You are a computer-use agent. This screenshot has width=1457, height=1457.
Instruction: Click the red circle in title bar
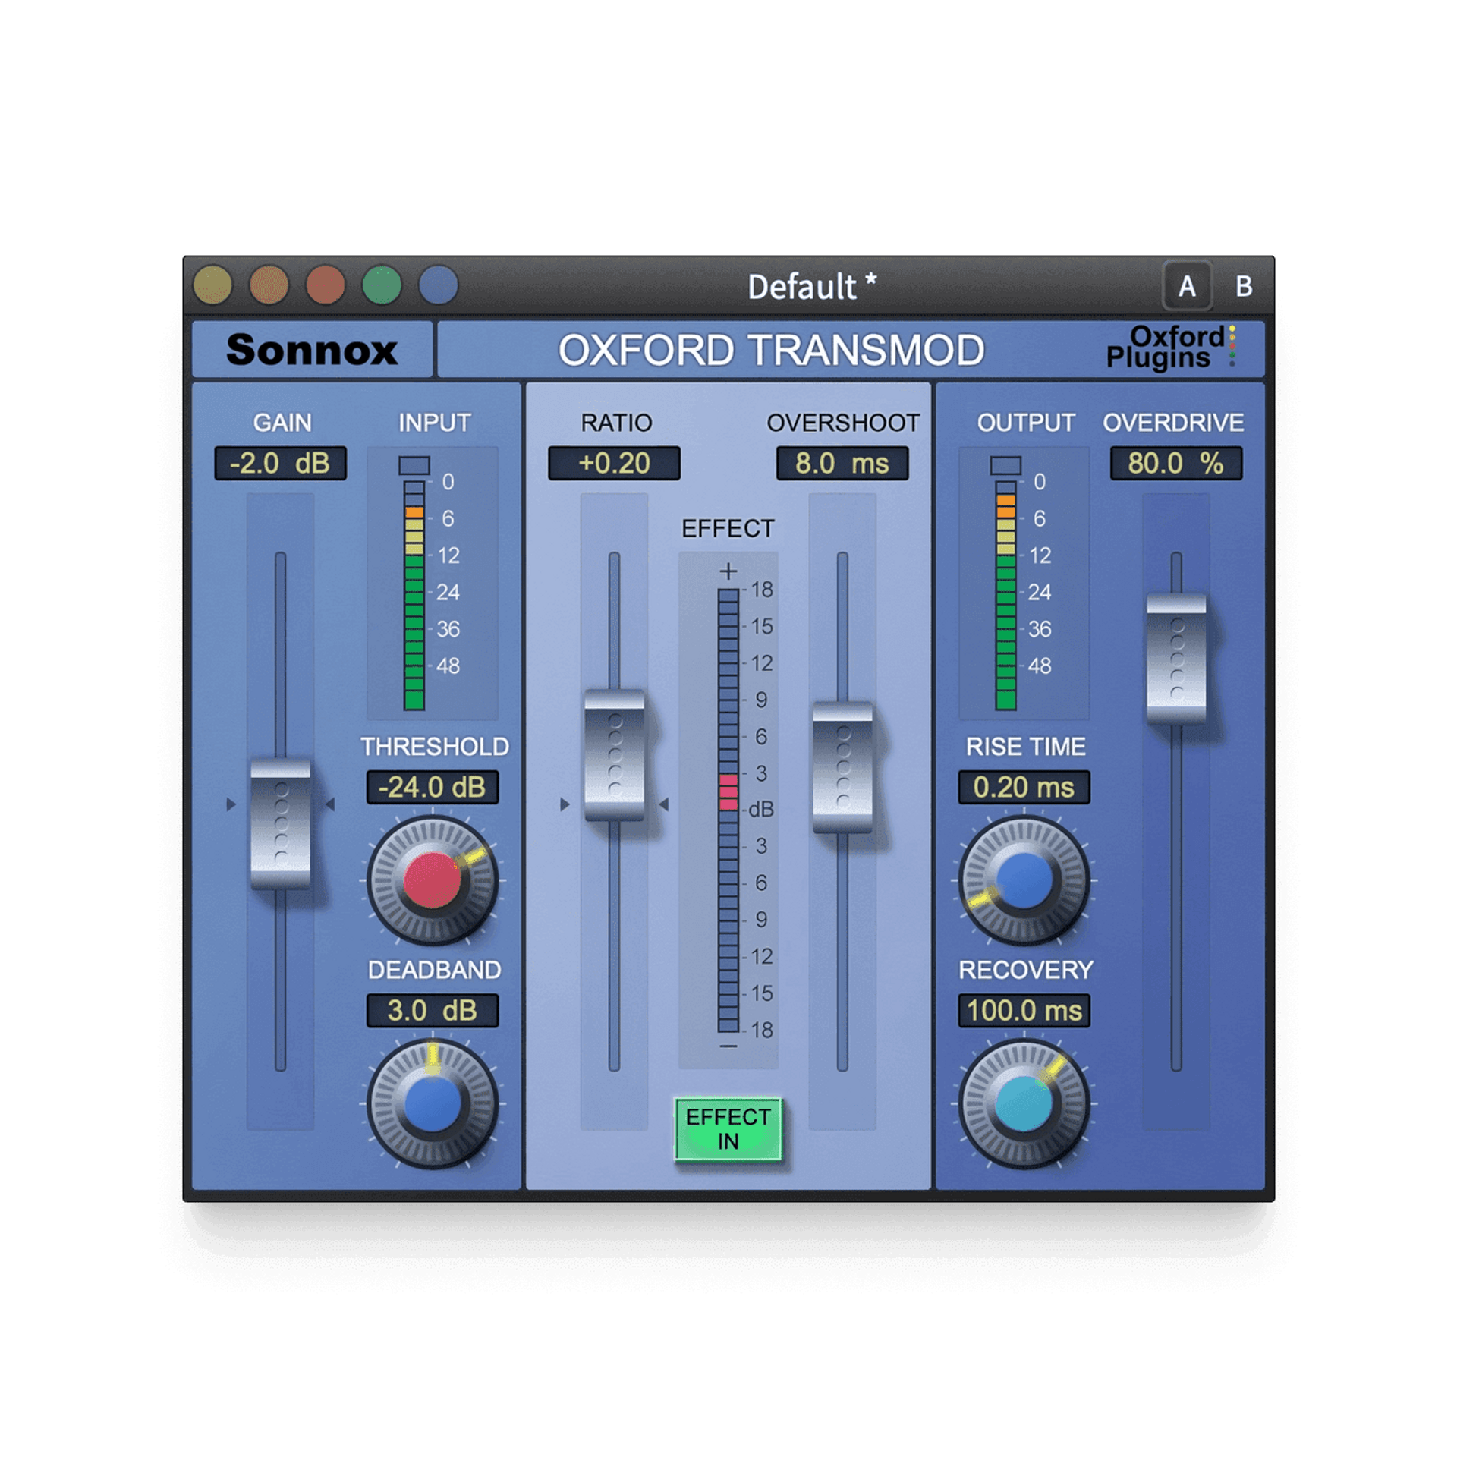tap(326, 285)
